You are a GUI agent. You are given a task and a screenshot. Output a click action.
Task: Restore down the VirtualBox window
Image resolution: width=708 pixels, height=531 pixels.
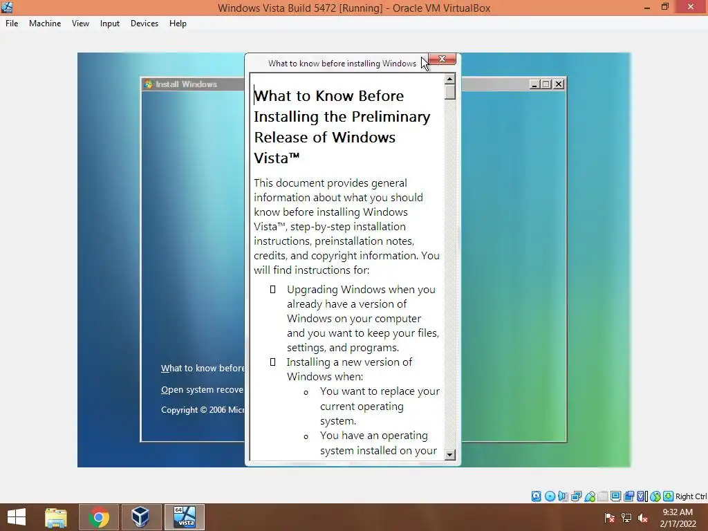[x=665, y=7]
